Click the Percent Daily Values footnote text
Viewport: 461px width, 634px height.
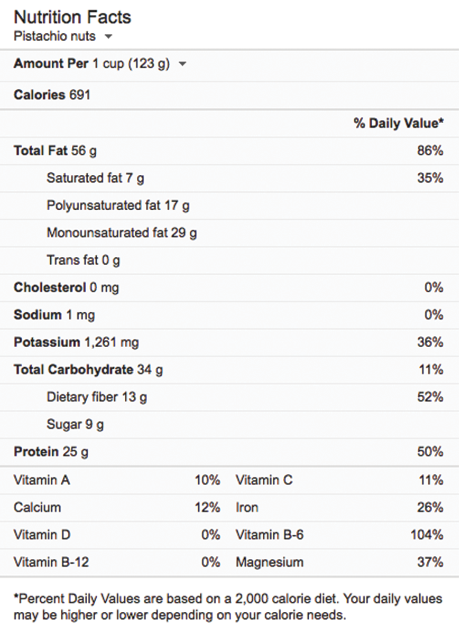point(227,608)
